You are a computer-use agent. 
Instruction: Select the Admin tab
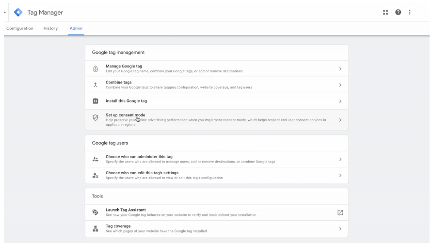[76, 28]
